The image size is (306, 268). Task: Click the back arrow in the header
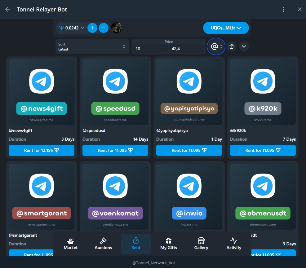(x=8, y=9)
